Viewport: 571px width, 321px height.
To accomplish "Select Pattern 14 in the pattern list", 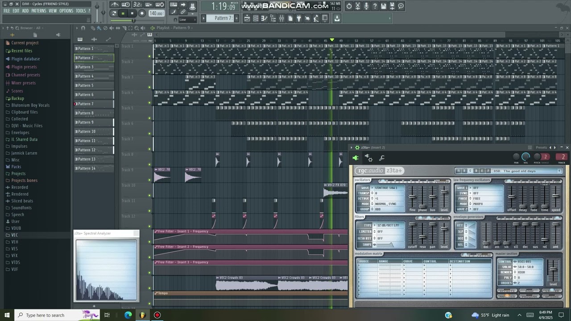I will (x=94, y=169).
